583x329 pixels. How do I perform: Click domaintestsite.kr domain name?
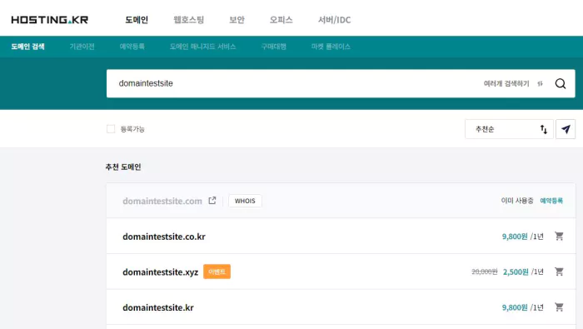tap(158, 308)
